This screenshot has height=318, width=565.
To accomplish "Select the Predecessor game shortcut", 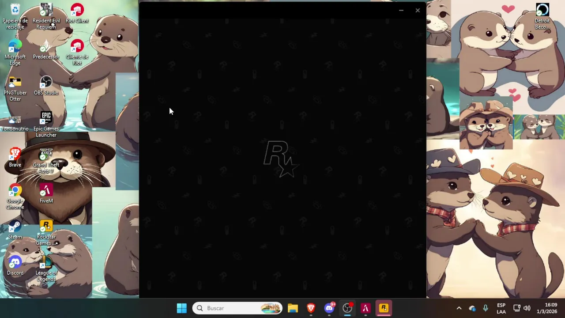I will (46, 49).
